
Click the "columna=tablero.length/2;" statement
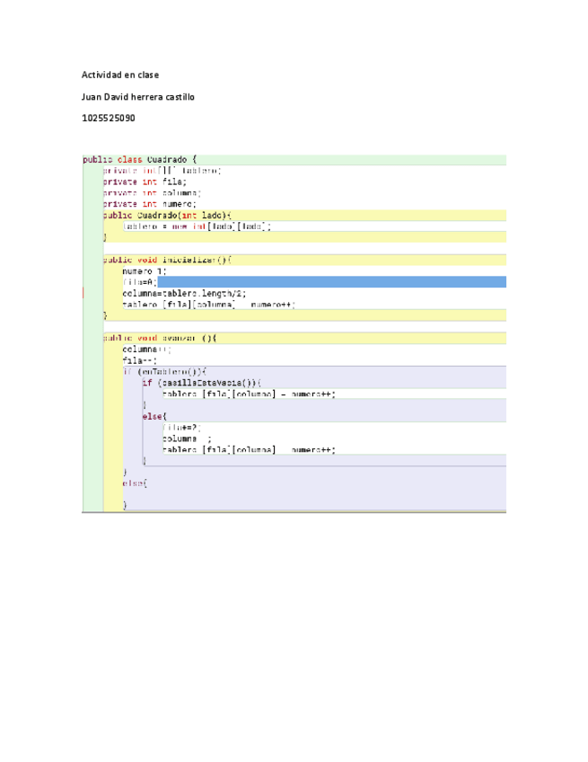click(184, 293)
